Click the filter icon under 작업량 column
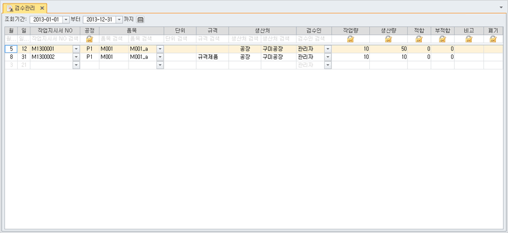This screenshot has height=233, width=508. tap(350, 39)
